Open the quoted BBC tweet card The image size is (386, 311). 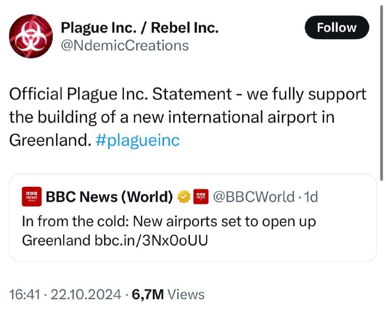coord(193,218)
